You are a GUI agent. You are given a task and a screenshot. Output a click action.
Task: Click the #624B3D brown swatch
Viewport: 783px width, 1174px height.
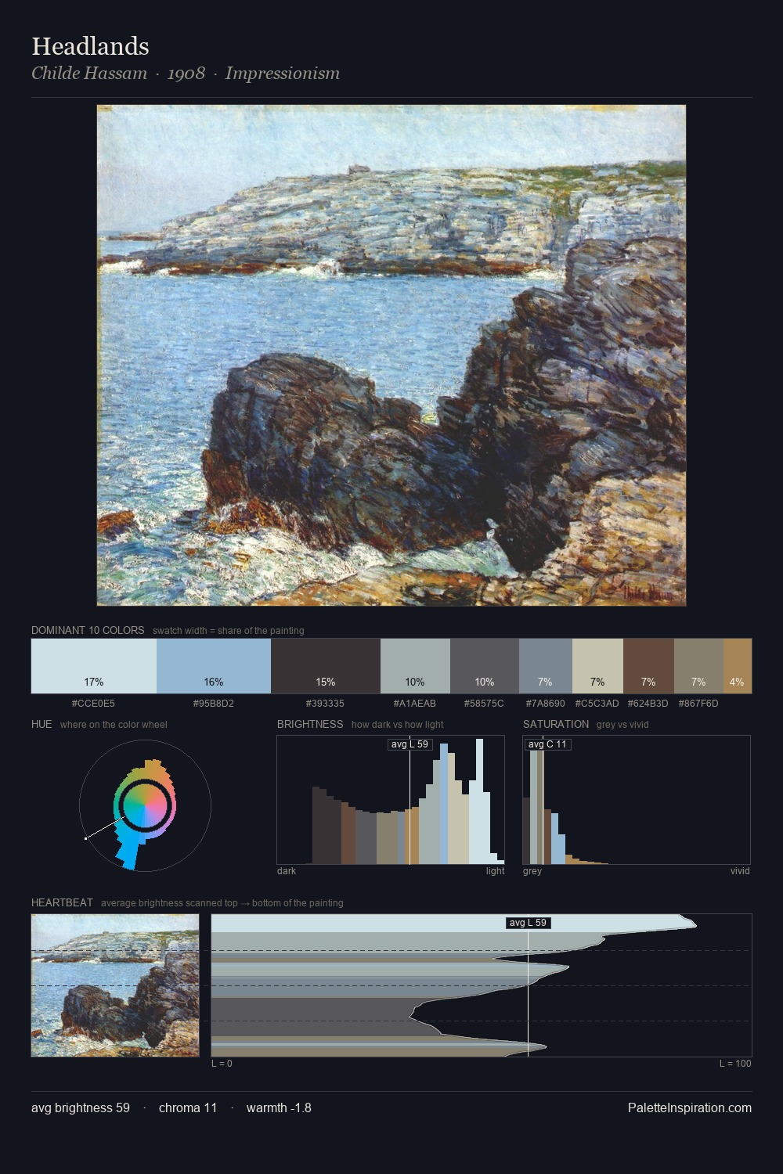coord(648,666)
